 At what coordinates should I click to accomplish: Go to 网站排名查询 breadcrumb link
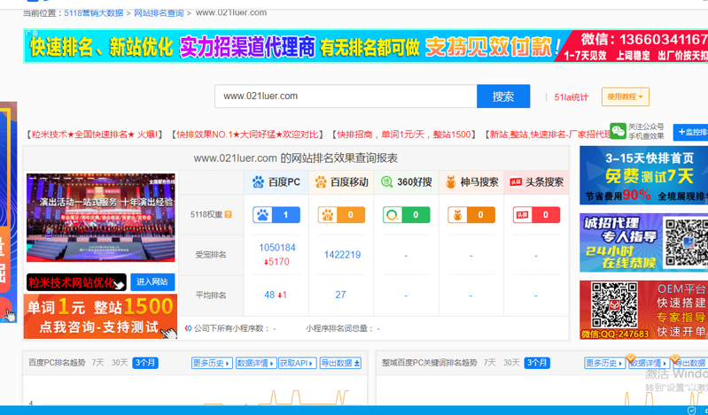159,12
